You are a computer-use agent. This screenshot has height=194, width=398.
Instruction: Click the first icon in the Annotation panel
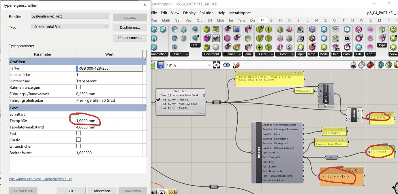point(154,29)
